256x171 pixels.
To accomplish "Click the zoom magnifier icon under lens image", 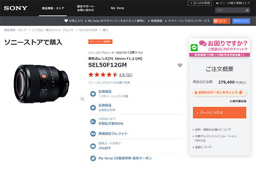I will click(x=82, y=99).
